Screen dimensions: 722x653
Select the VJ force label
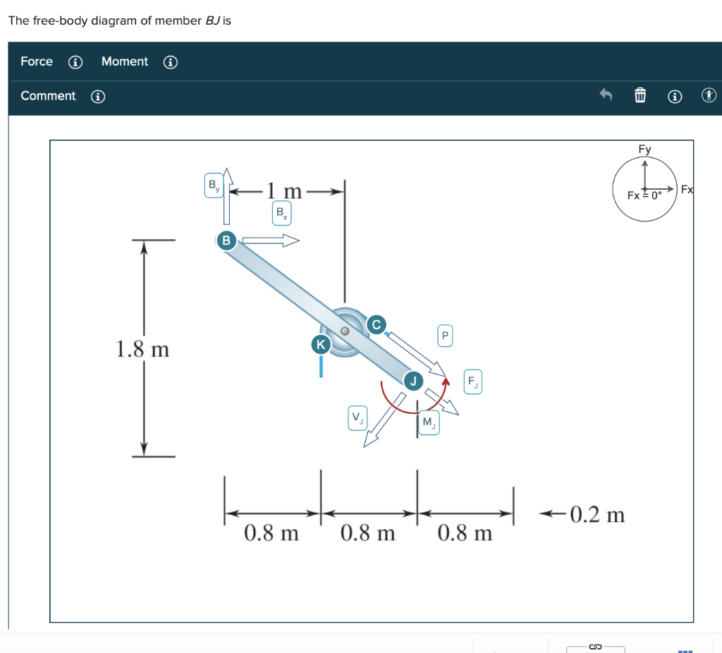pyautogui.click(x=357, y=418)
